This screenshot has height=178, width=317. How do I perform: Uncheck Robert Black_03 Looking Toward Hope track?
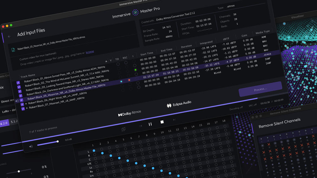(20, 91)
